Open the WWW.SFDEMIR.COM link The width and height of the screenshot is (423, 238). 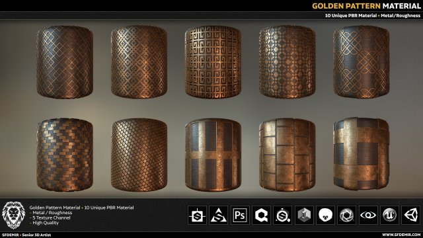(x=401, y=235)
